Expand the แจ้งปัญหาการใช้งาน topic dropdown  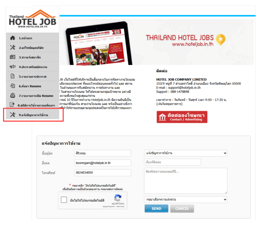coord(186,153)
